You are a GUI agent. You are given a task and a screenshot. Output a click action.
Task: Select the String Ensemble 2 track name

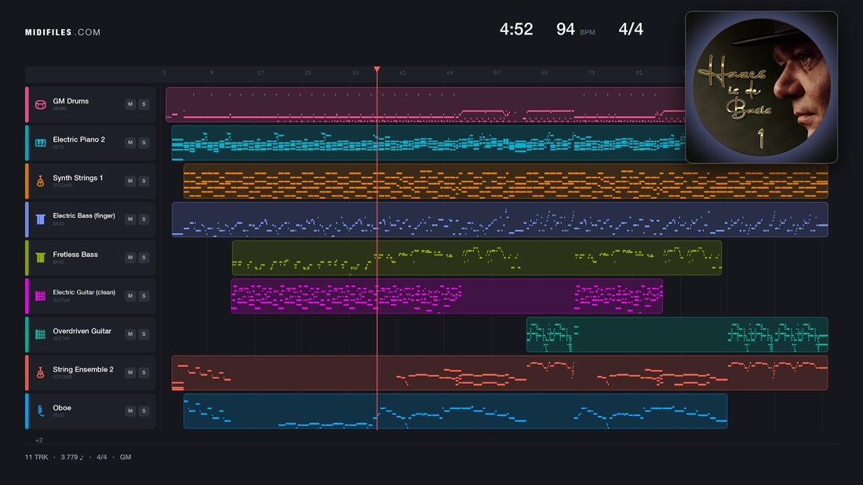coord(83,370)
